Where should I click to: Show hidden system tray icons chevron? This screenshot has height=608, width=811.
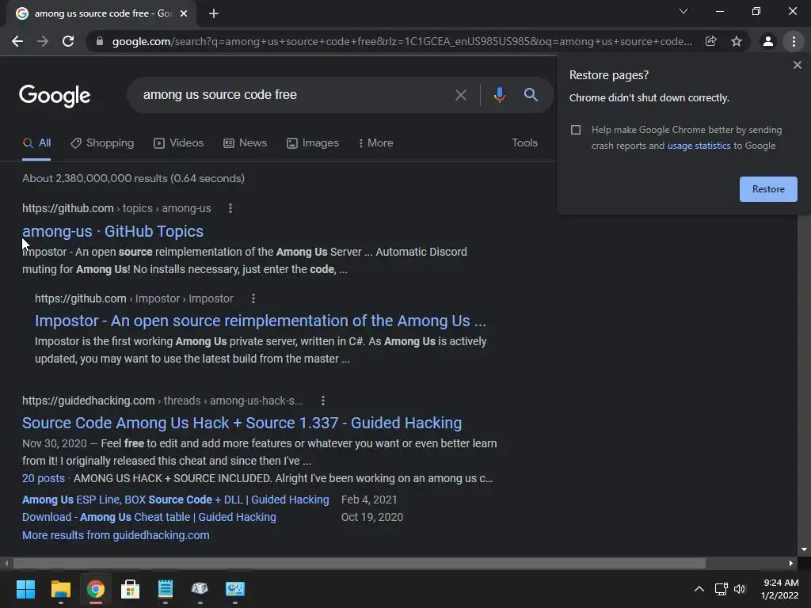[699, 589]
